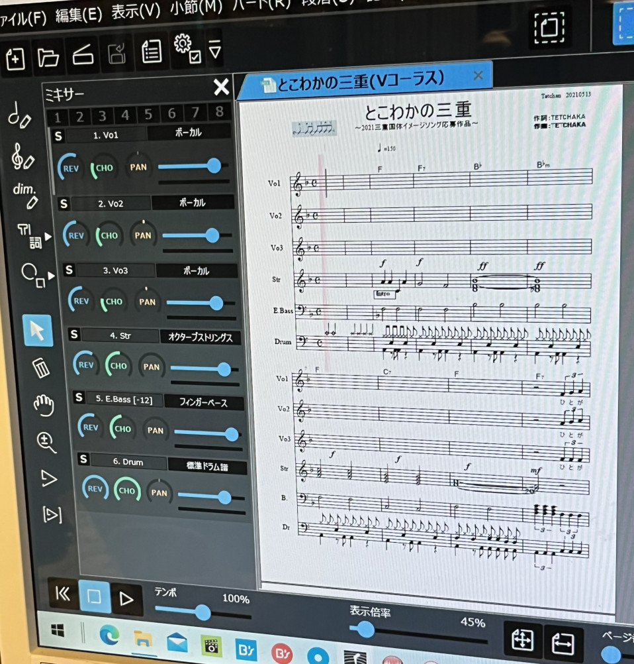Click the fit whole page icon
The height and width of the screenshot is (664, 634).
point(522,639)
